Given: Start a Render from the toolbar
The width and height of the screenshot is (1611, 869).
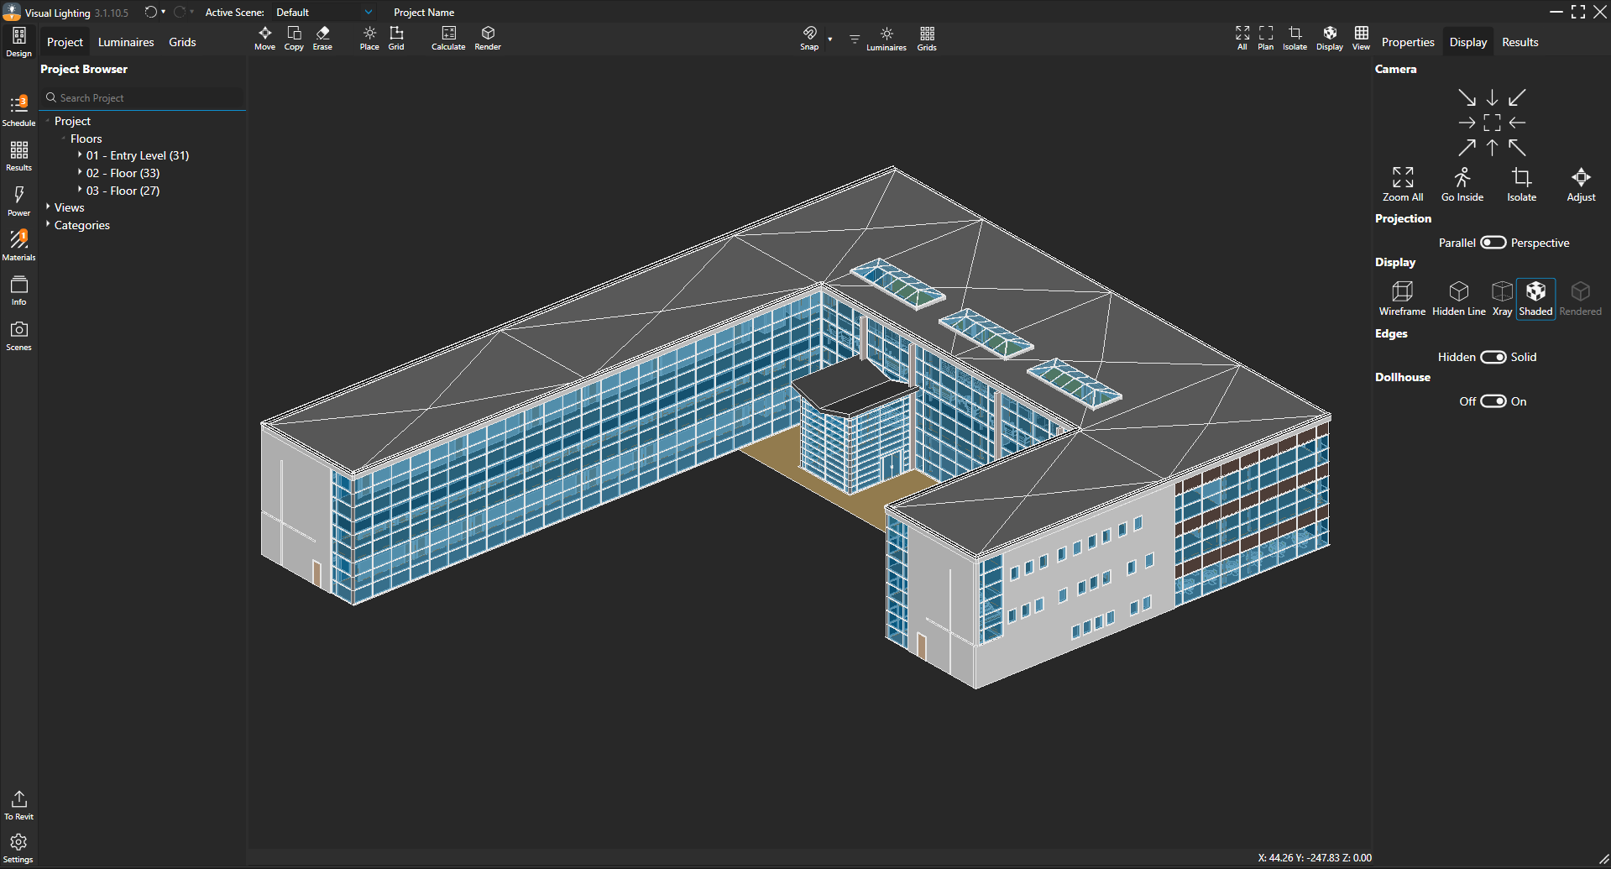Looking at the screenshot, I should tap(488, 37).
